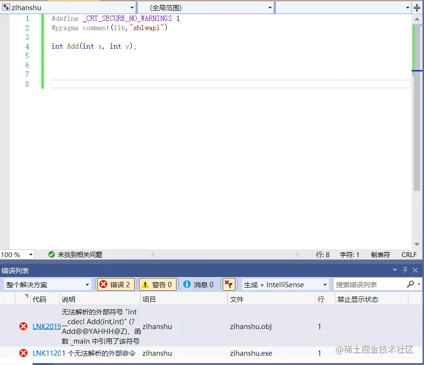Select the zihanshu.exe file cell
The height and width of the screenshot is (365, 424).
[251, 353]
